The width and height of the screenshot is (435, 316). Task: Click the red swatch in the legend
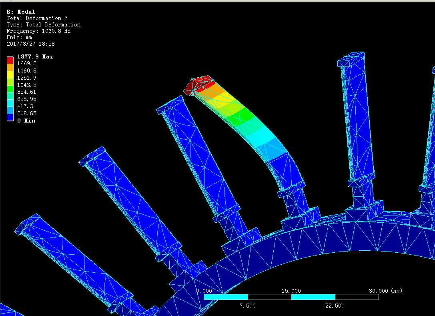coord(10,60)
